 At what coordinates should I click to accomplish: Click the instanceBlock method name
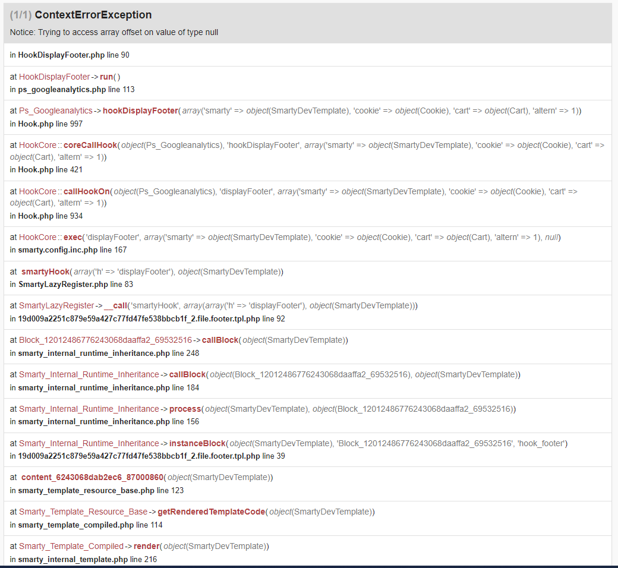(197, 443)
